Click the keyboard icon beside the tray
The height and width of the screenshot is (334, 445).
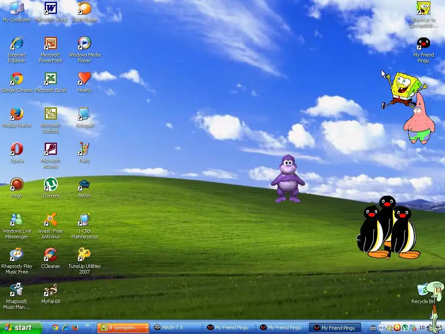coord(373,328)
